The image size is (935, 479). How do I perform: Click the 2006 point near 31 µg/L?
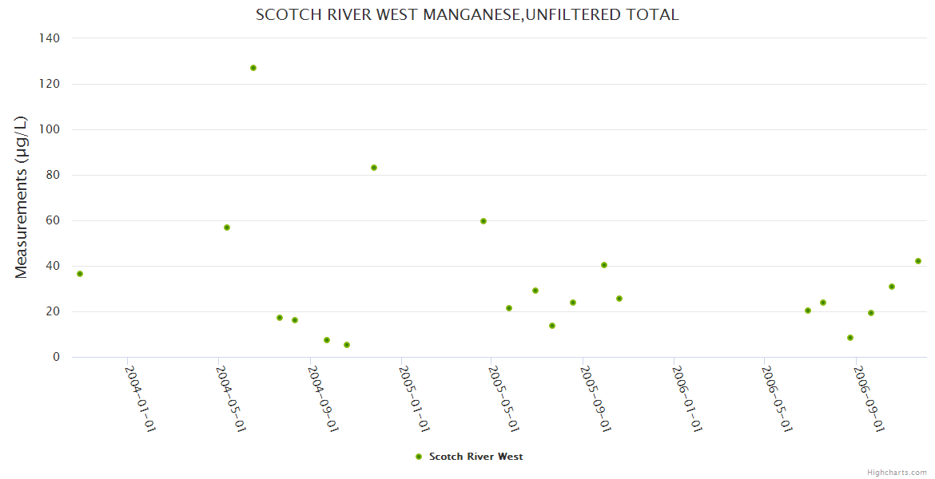[x=892, y=287]
